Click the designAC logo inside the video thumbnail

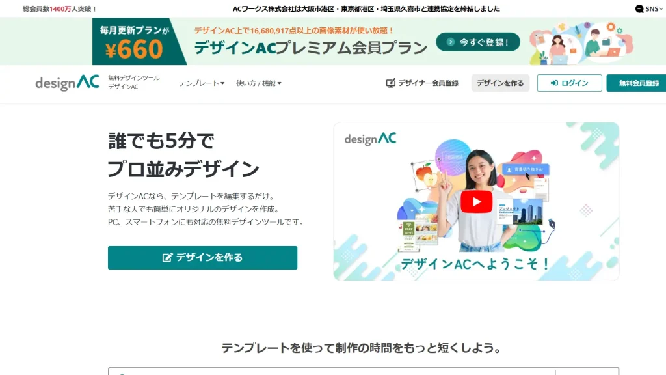coord(370,139)
